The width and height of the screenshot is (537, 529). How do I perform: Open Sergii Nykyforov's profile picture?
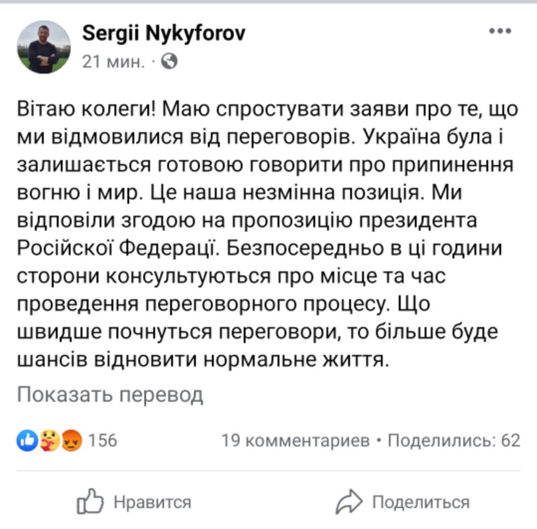tap(44, 47)
